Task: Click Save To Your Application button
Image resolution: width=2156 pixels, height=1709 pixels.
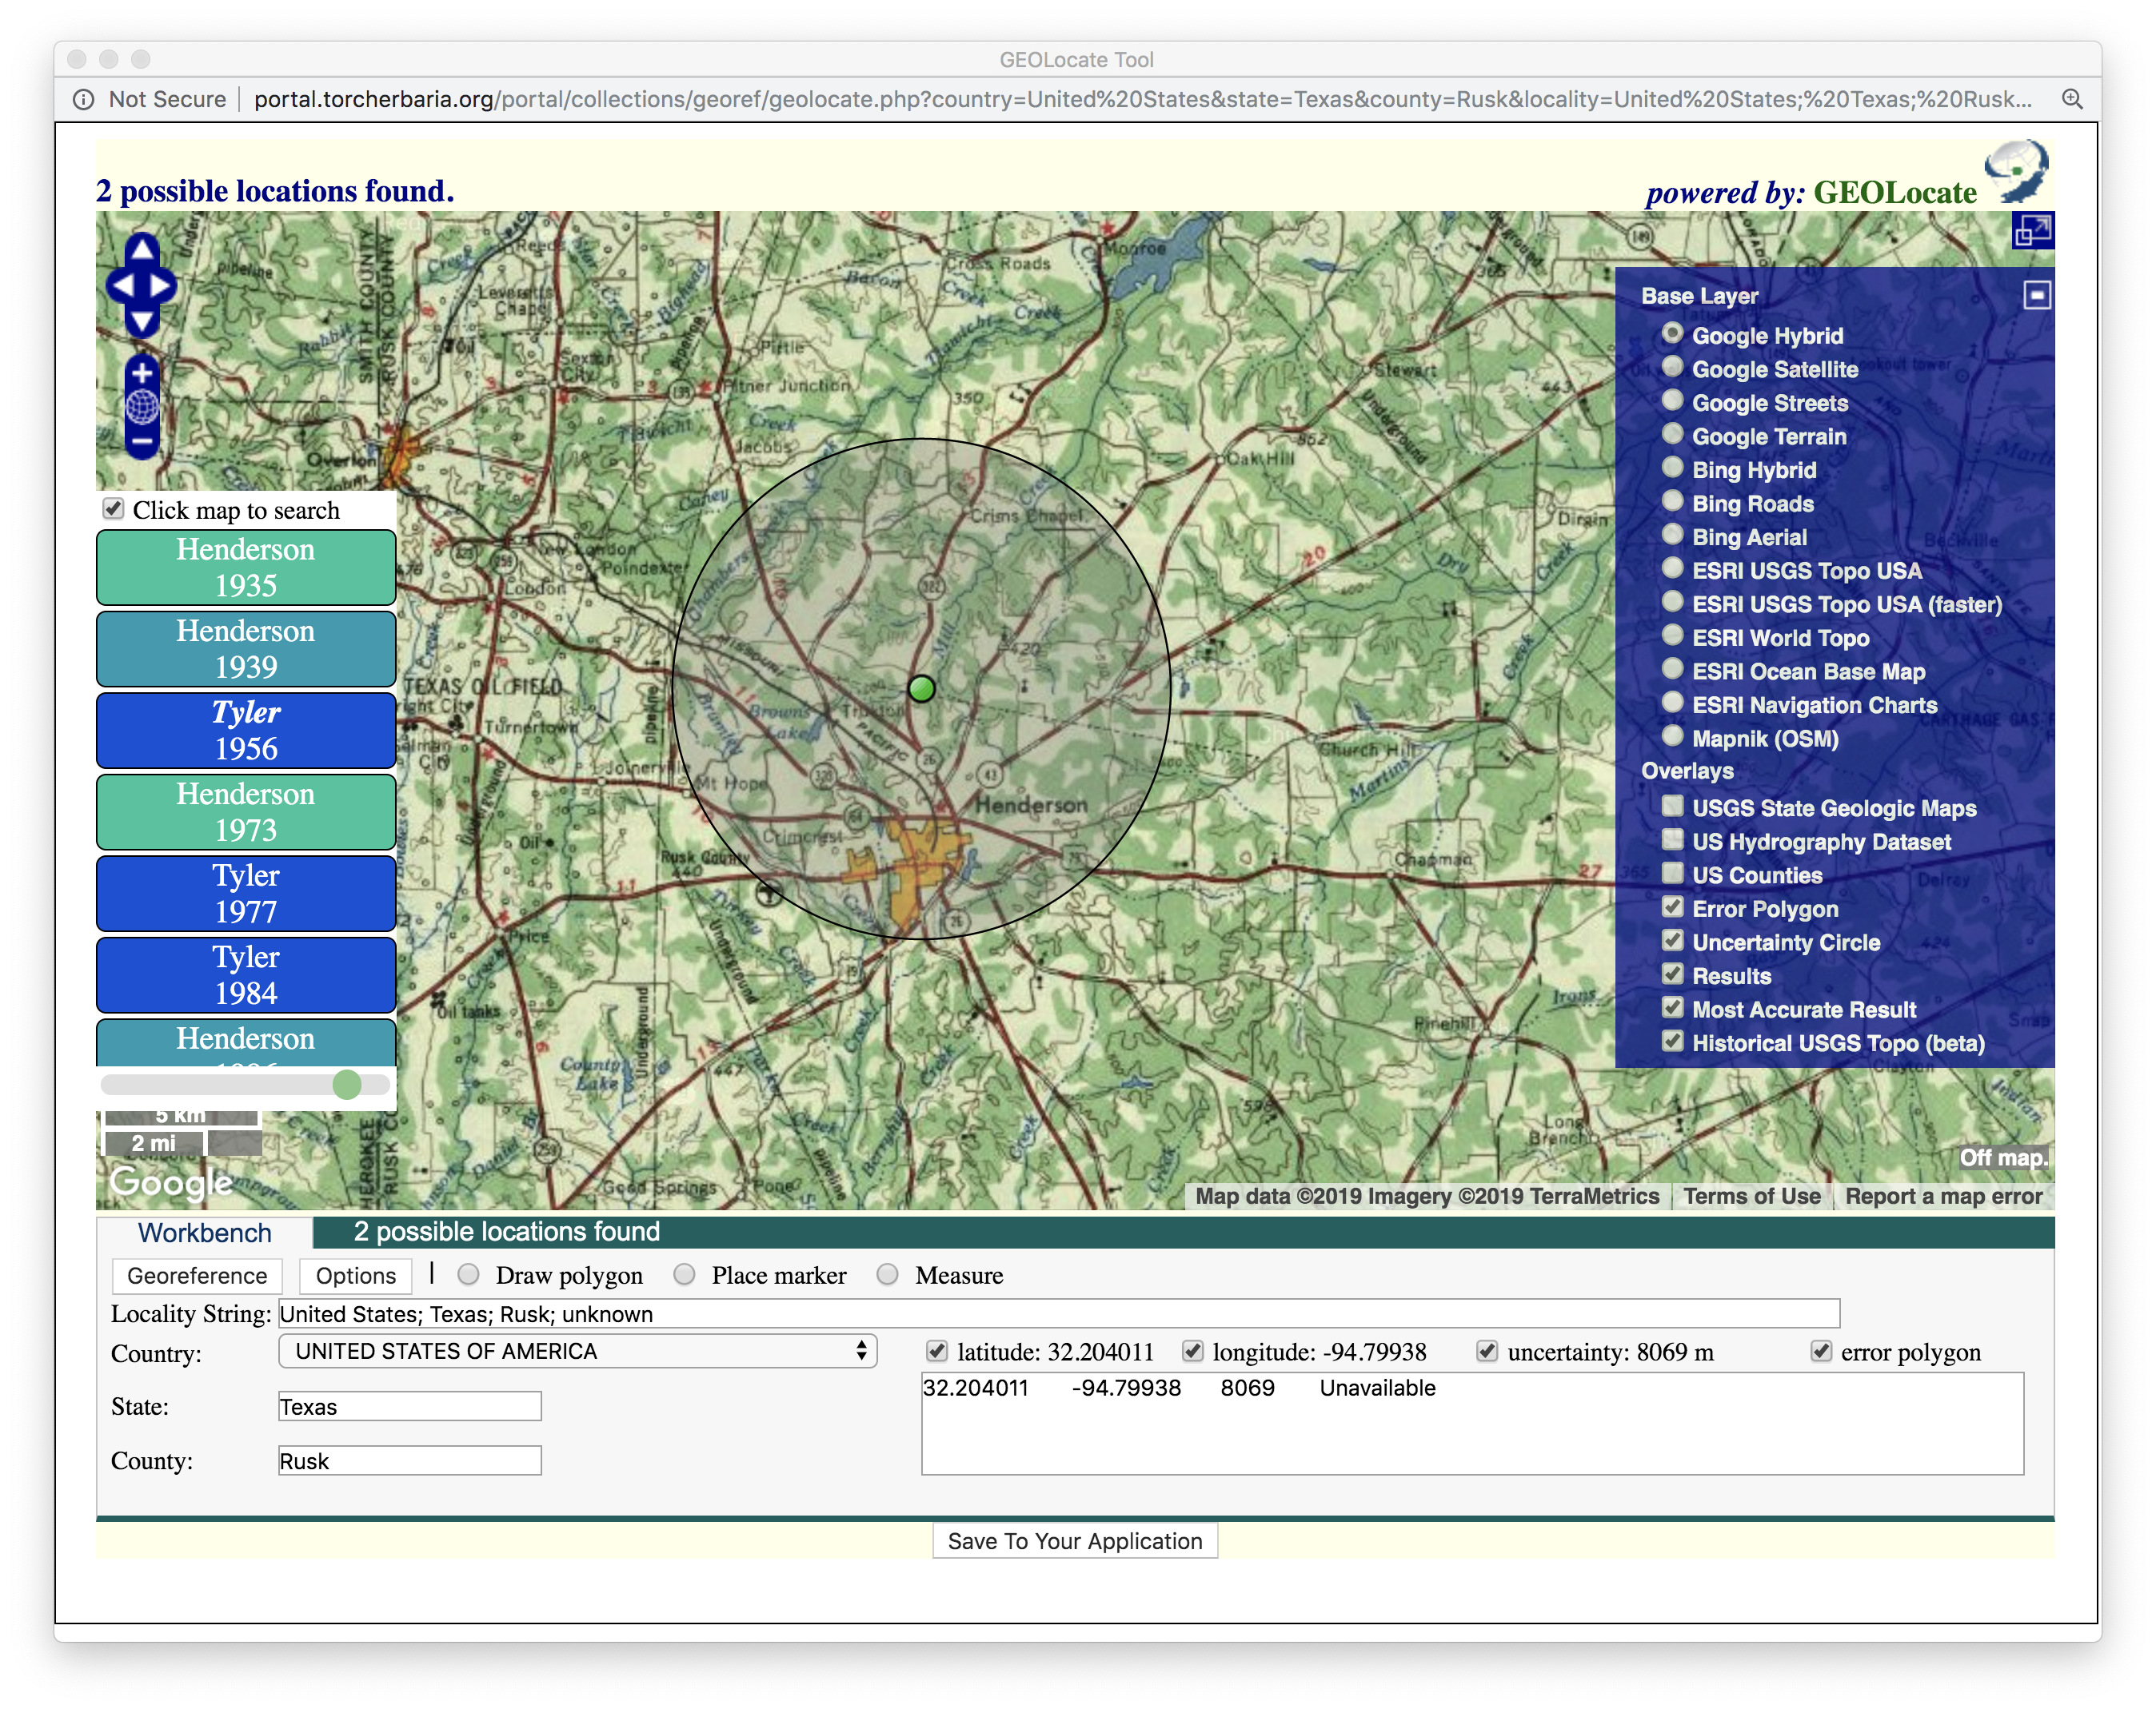Action: coord(1075,1540)
